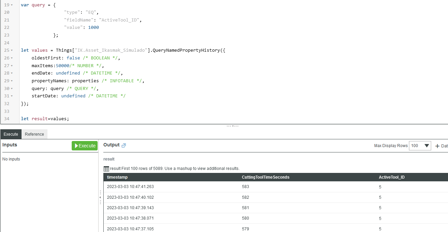Click the green Execute button
448x232 pixels.
point(84,146)
